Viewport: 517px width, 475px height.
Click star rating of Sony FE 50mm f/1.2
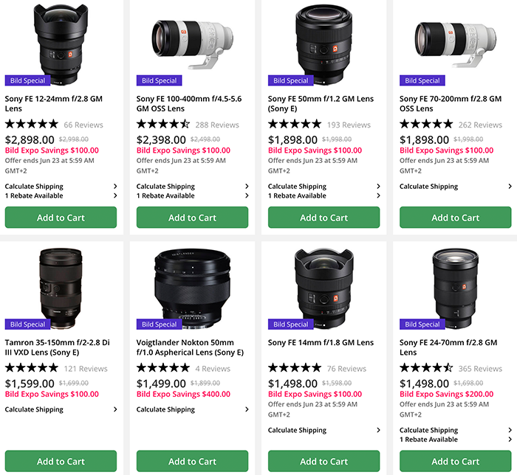[295, 125]
